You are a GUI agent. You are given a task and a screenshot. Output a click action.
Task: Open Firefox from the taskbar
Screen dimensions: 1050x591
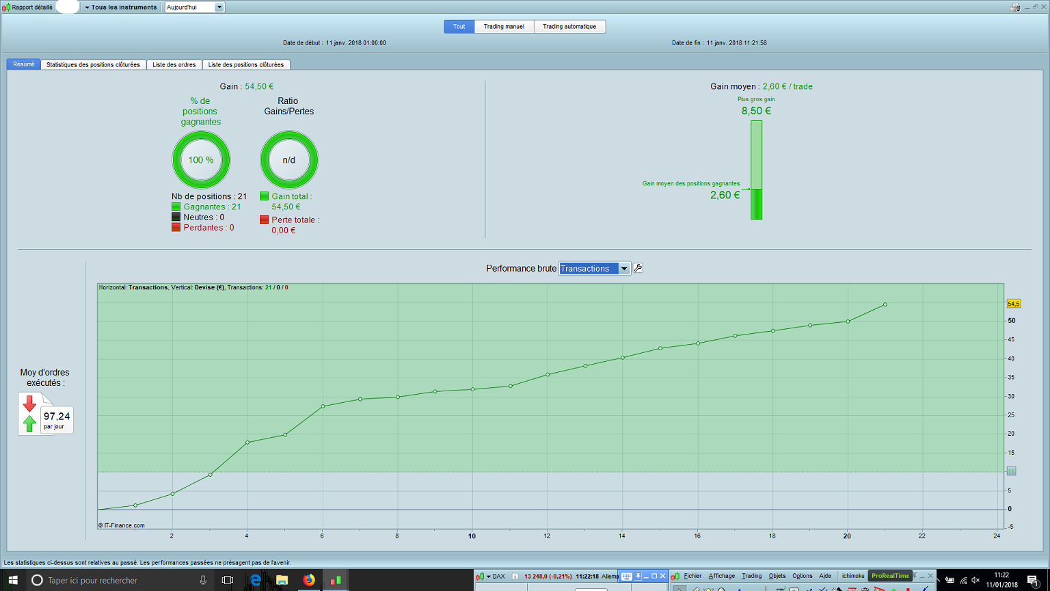click(x=309, y=580)
